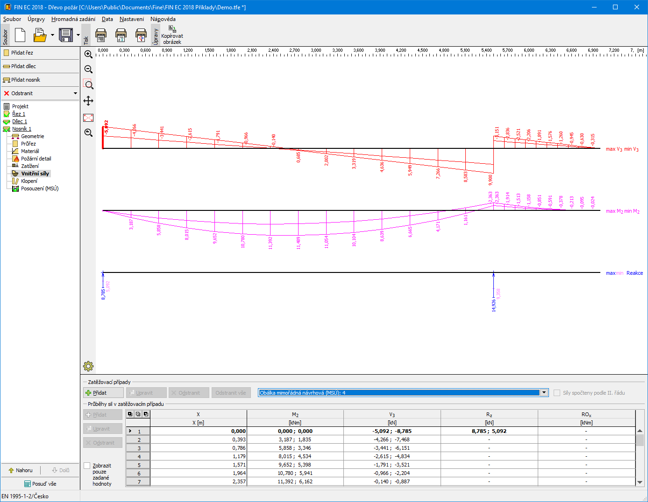Click cell with X value 0,393
Screen dimensions: 648x502
click(x=199, y=439)
